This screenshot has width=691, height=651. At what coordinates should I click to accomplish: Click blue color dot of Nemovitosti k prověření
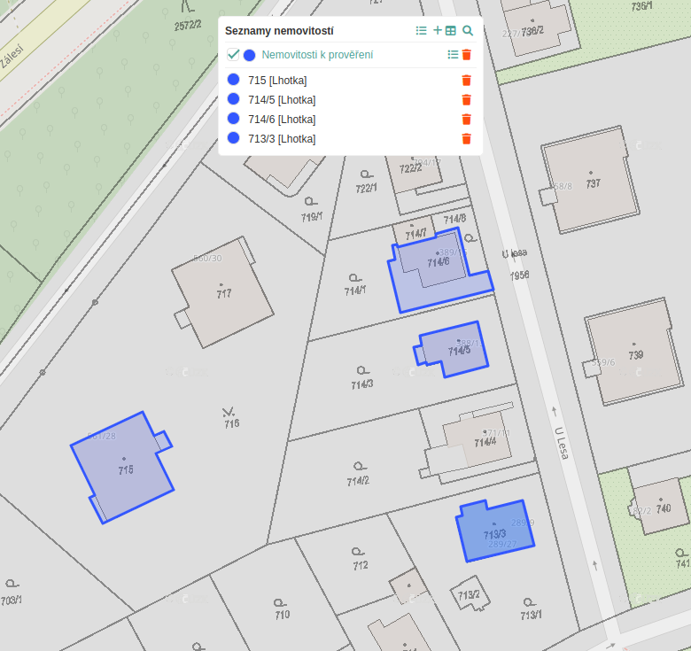(250, 55)
